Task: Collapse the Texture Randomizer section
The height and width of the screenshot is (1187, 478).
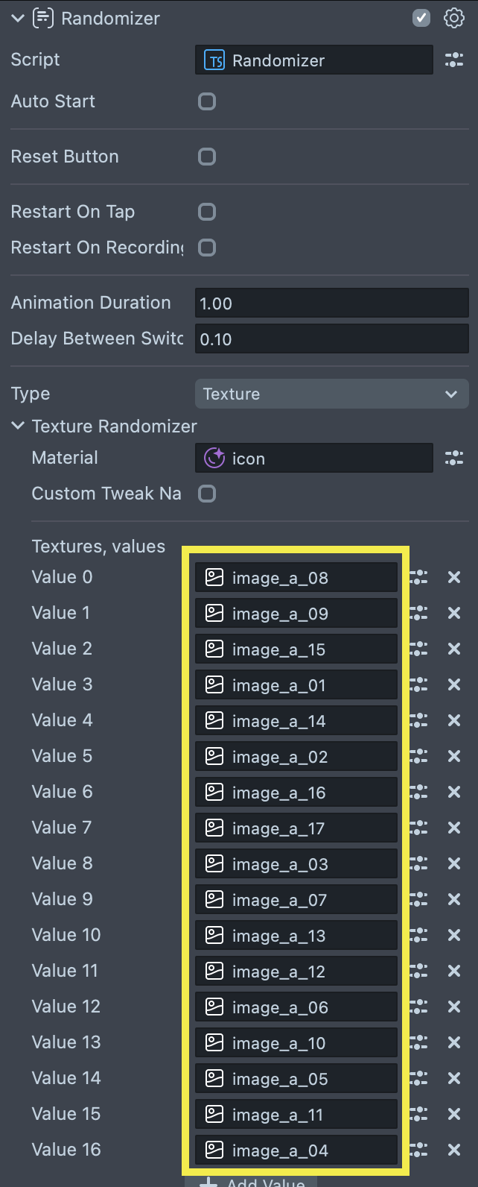Action: pyautogui.click(x=18, y=426)
